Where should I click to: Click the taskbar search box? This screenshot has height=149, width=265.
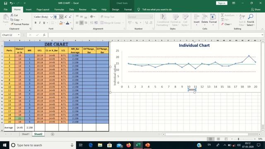43,145
